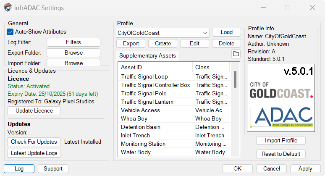Click Asset ID column header

coord(155,67)
